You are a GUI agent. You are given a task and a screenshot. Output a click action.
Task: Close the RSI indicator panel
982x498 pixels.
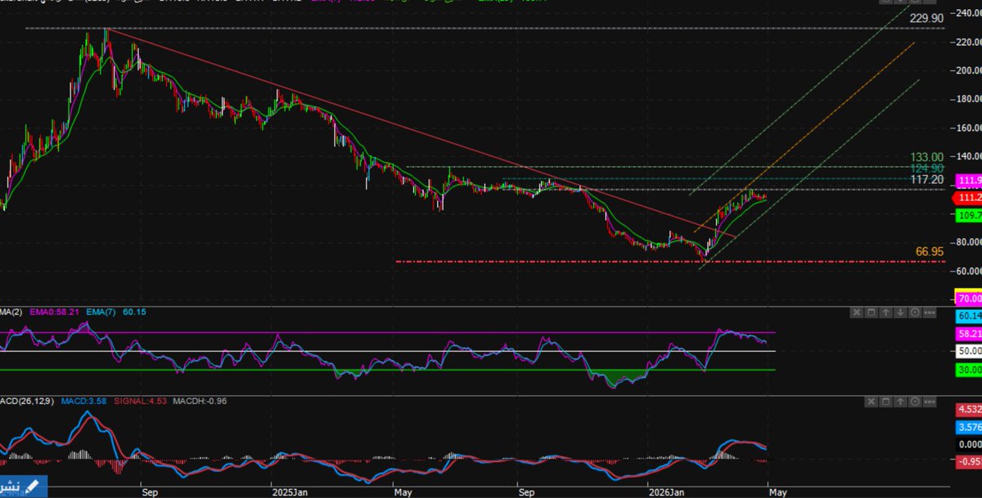coord(857,312)
